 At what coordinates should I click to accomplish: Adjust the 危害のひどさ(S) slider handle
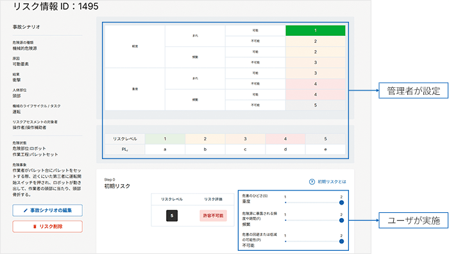point(341,203)
